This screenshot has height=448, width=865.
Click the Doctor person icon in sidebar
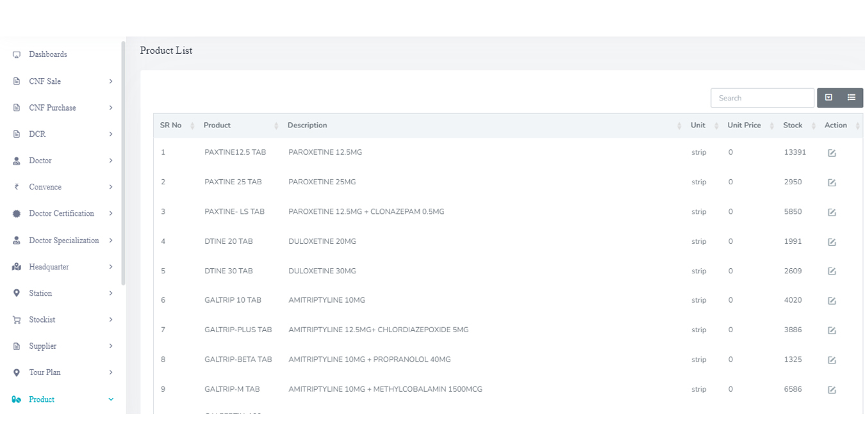coord(16,161)
